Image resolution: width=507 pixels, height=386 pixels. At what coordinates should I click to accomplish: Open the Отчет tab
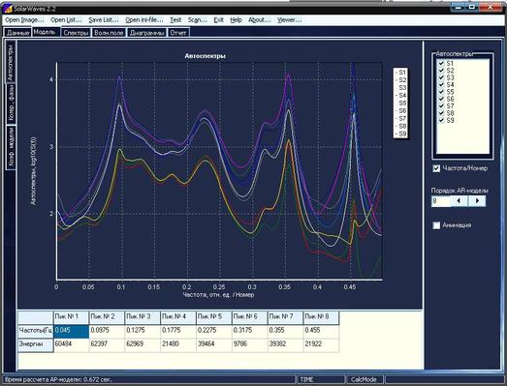pyautogui.click(x=178, y=33)
